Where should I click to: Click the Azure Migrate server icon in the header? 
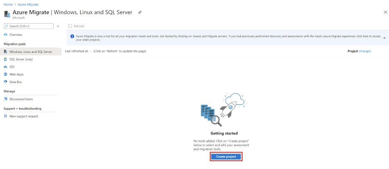(x=7, y=14)
